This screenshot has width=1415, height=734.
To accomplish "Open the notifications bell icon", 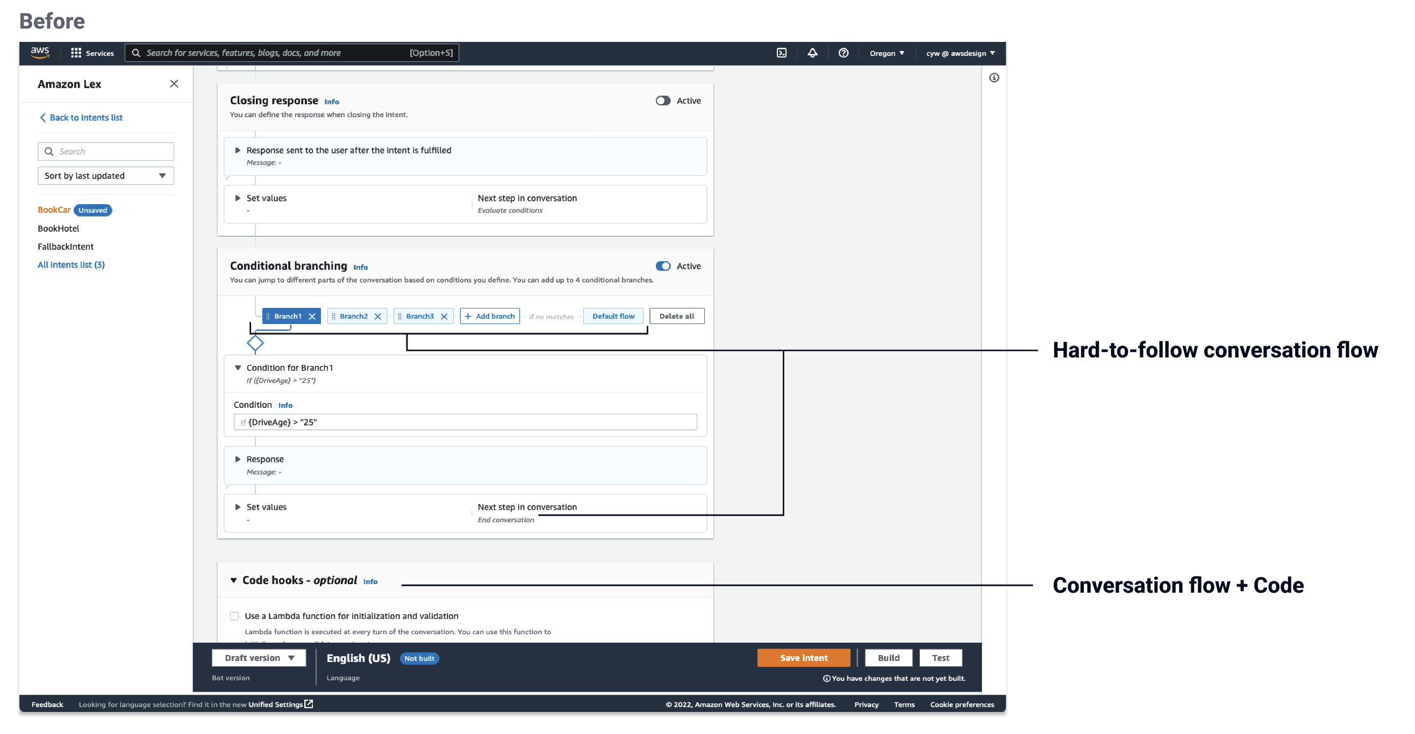I will click(812, 53).
